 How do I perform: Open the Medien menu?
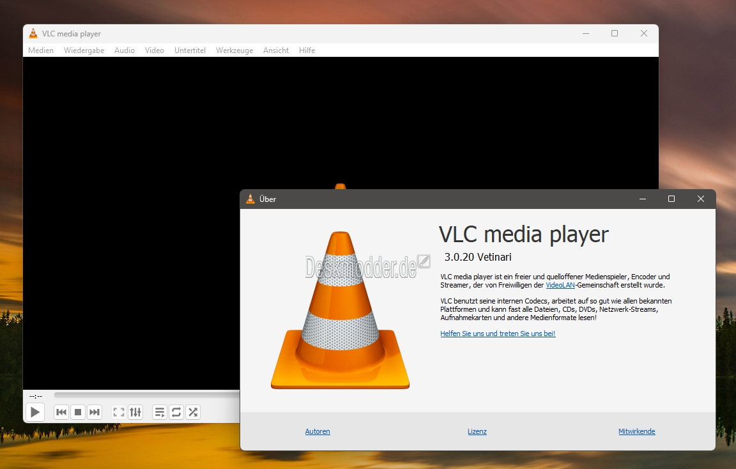click(41, 50)
